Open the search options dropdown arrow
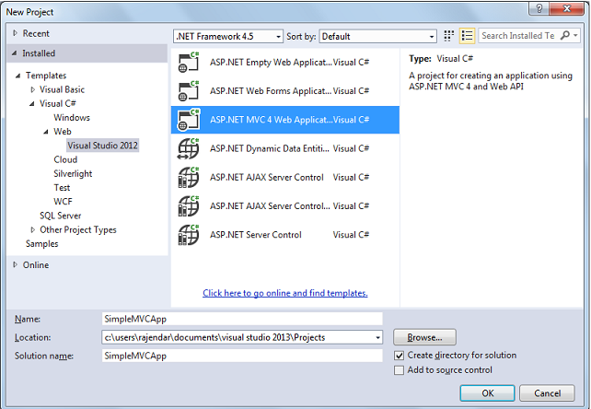 click(x=575, y=36)
